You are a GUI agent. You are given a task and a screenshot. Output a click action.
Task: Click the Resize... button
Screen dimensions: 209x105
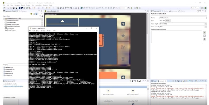[168, 21]
